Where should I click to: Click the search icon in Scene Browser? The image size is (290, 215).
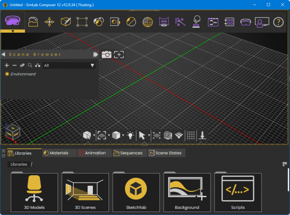click(x=30, y=65)
